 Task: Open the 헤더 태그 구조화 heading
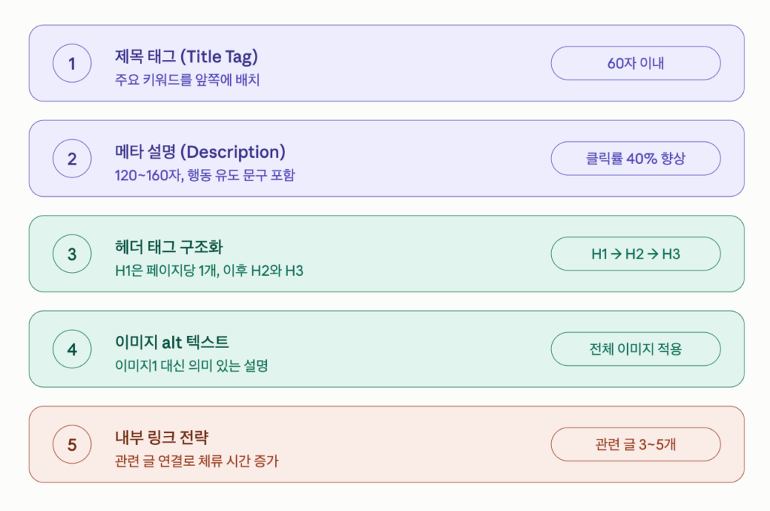(x=169, y=247)
